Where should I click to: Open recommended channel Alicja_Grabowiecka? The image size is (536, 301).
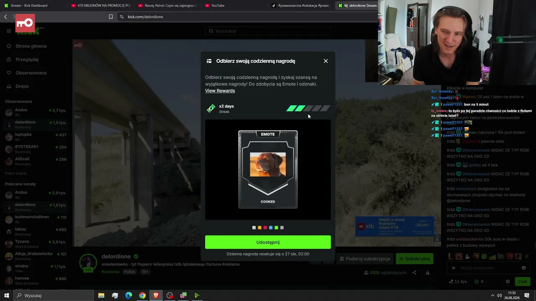tap(36, 256)
